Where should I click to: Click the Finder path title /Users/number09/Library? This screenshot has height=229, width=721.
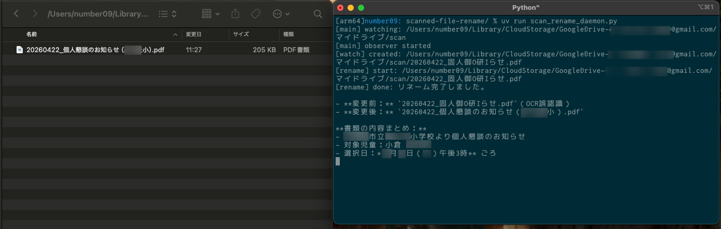(97, 14)
